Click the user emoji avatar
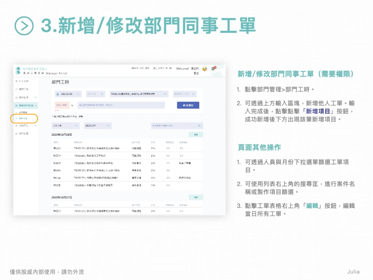The image size is (373, 280). coord(205,69)
